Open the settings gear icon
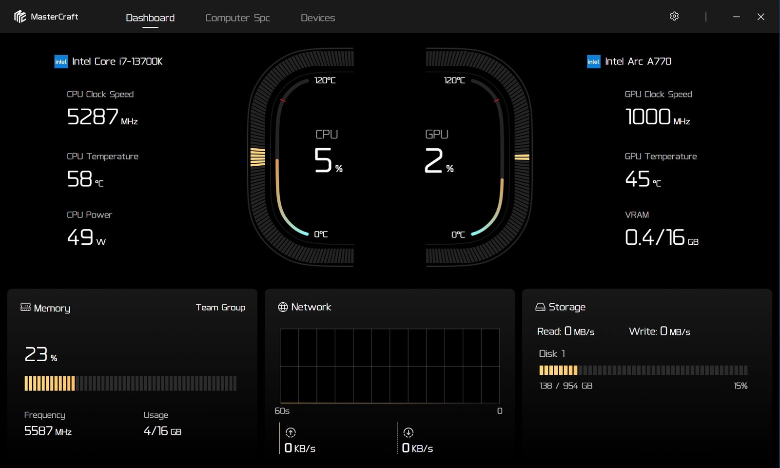 pos(674,17)
